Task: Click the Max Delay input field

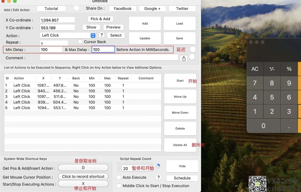Action: click(x=103, y=50)
